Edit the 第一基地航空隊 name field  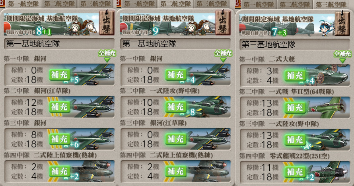pos(59,43)
